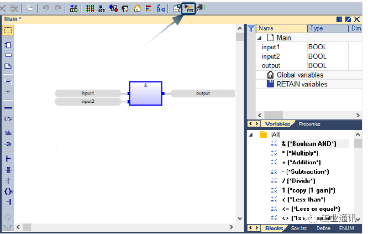Sort variables by Name column header
This screenshot has width=368, height=234.
tap(282, 28)
